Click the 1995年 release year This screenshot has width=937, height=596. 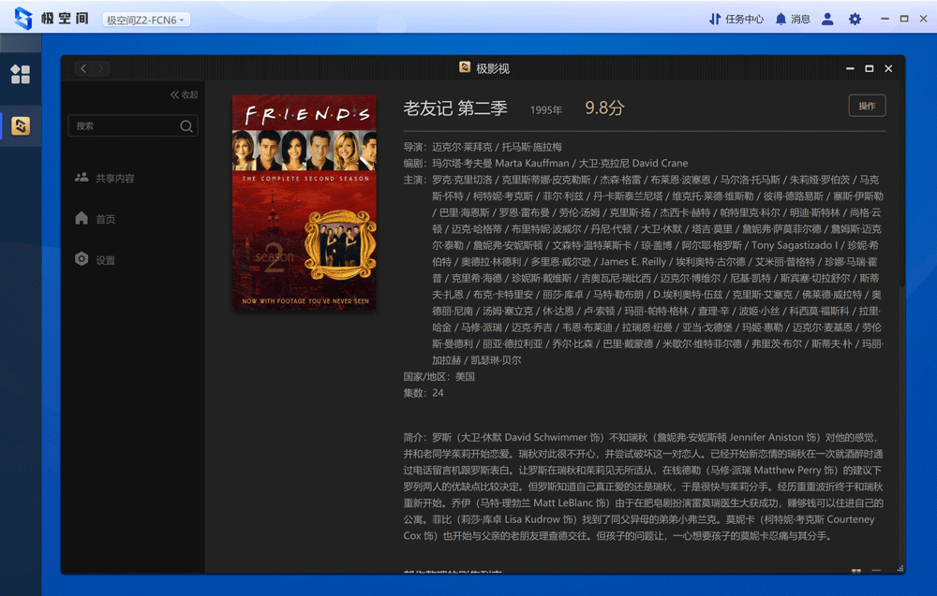546,110
